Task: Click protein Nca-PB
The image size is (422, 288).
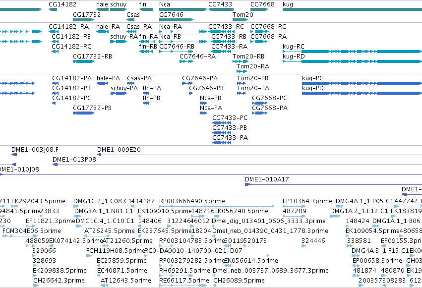Action: [210, 98]
